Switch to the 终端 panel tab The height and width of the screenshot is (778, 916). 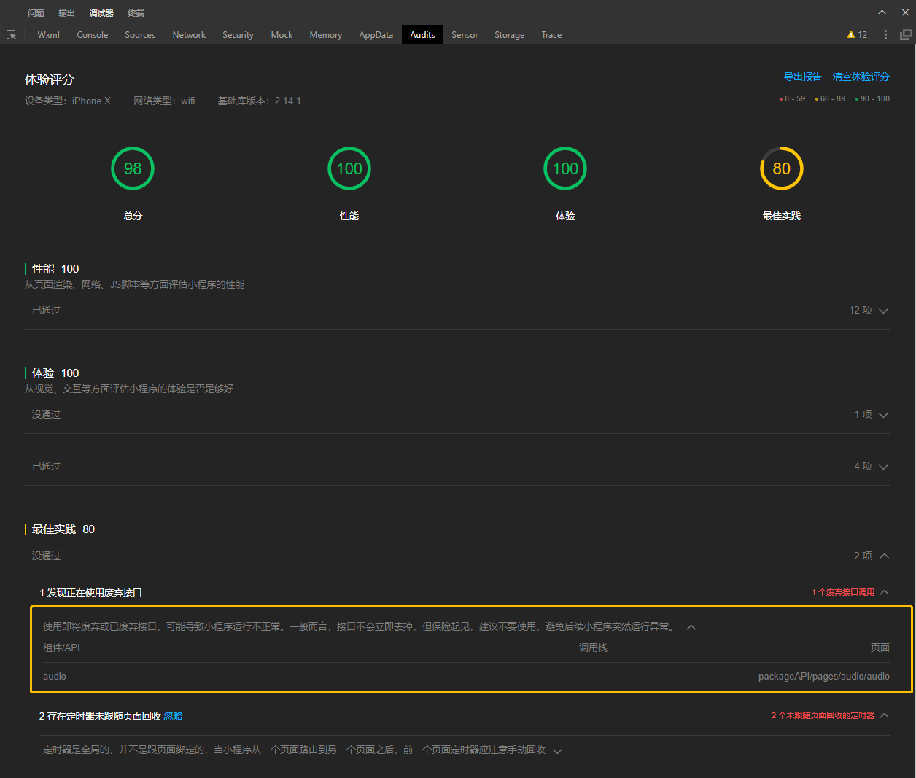pyautogui.click(x=136, y=13)
